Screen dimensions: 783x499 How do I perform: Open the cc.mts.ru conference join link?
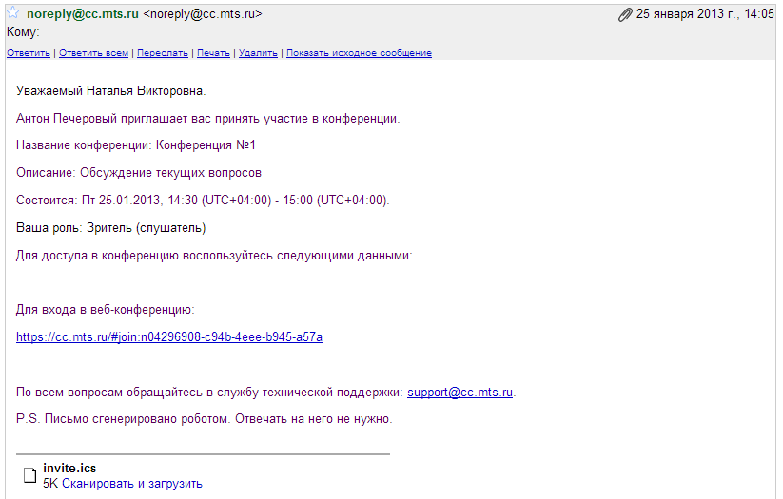(x=169, y=336)
